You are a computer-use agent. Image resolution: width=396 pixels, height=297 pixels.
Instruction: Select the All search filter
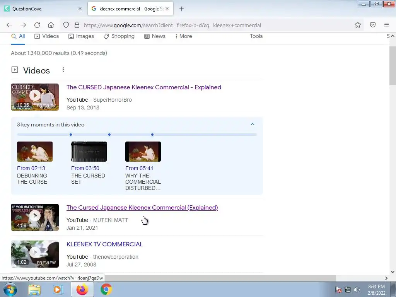pos(18,36)
